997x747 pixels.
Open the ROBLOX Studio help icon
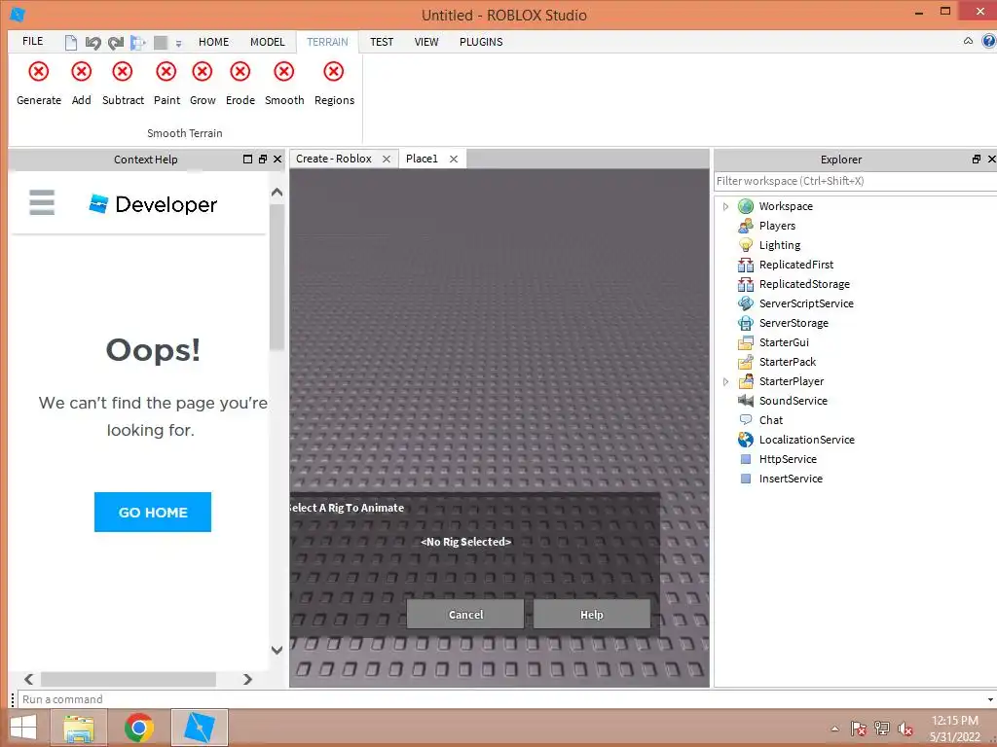[989, 41]
